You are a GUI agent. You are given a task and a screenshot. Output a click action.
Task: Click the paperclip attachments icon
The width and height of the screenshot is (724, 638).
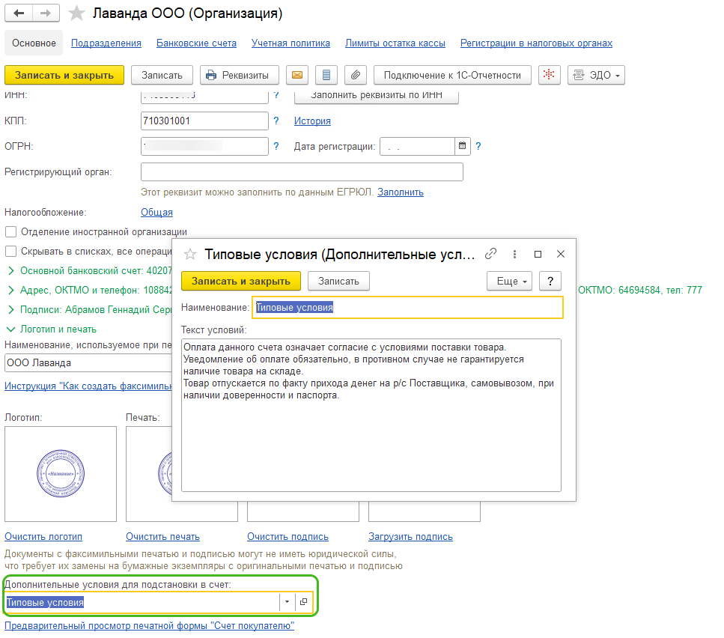356,75
